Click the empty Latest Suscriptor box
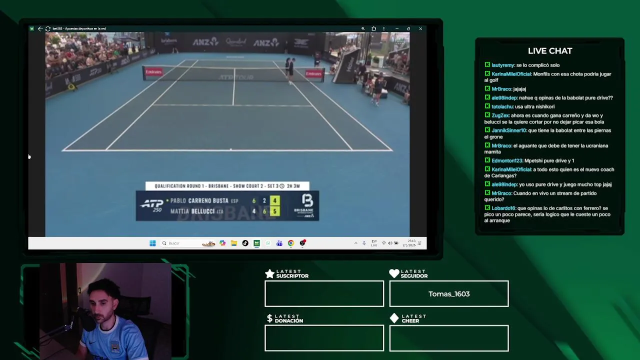Viewport: 640px width, 360px height. point(324,293)
